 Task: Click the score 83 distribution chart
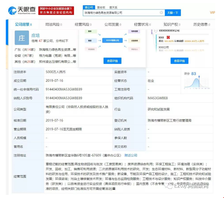pyautogui.click(x=197, y=81)
